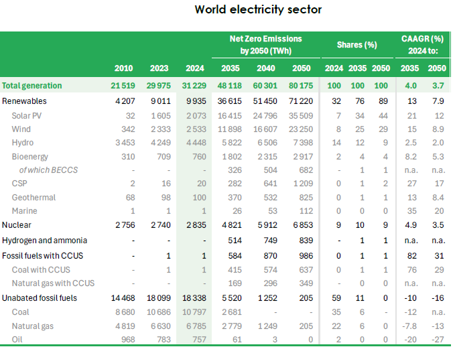
Task: Click the Fossil fuels with CCUS label
Action: click(x=43, y=255)
